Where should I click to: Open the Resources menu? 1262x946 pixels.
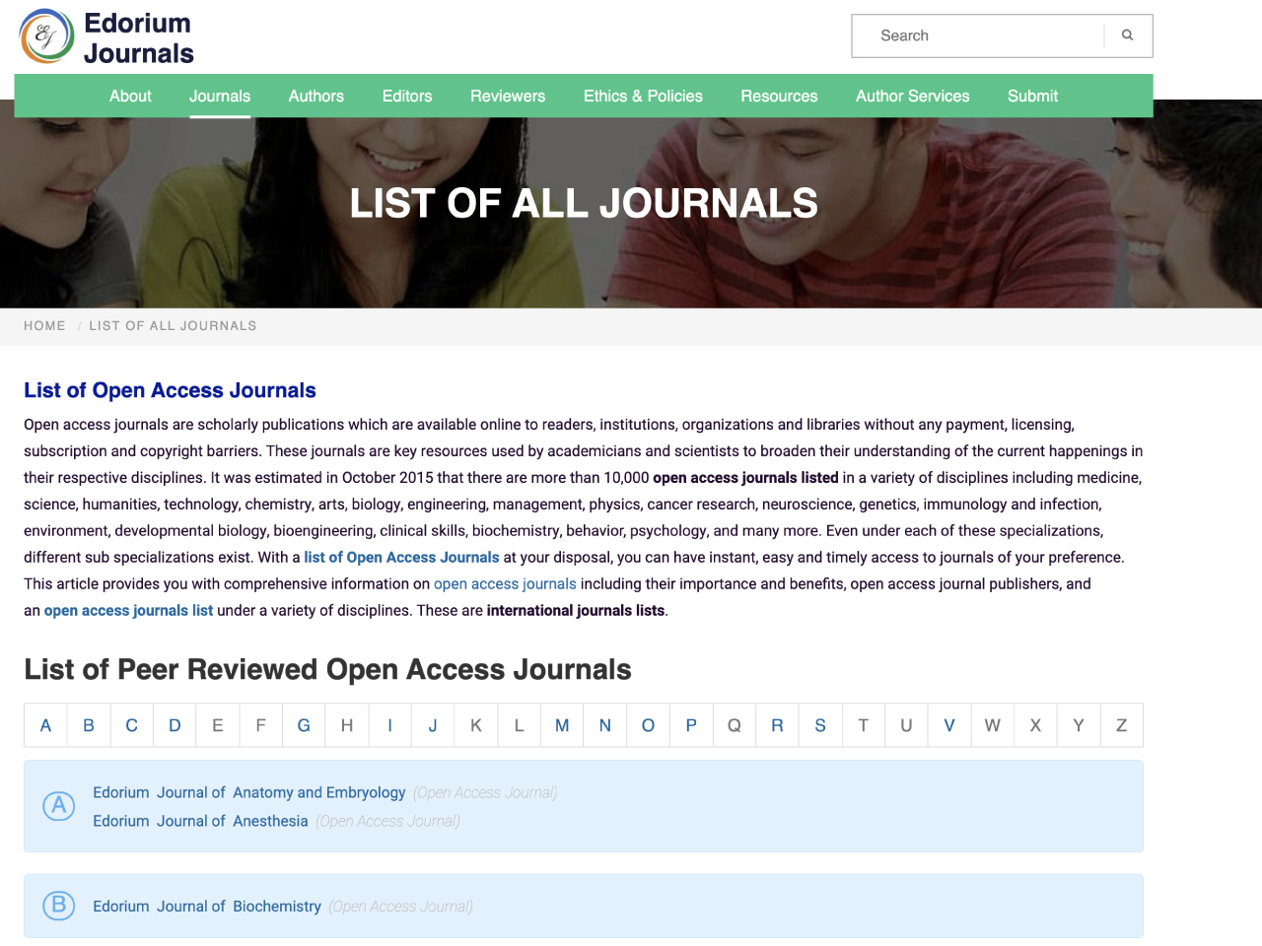click(x=779, y=96)
